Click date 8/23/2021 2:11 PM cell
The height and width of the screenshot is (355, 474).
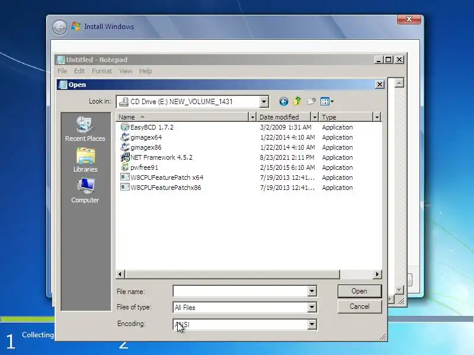tap(287, 157)
